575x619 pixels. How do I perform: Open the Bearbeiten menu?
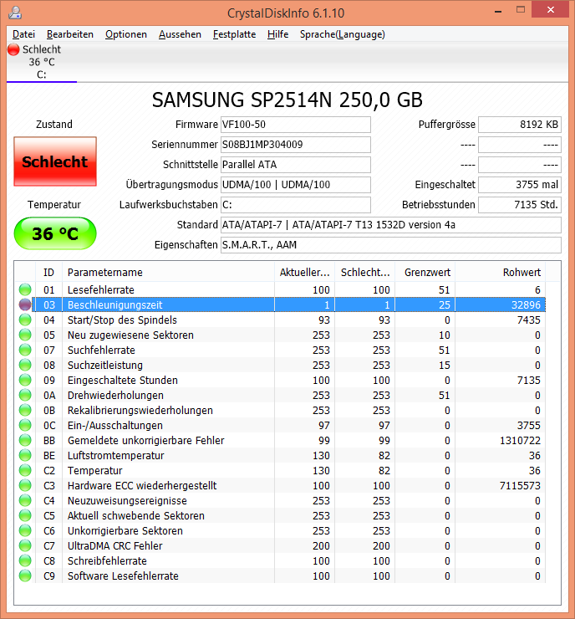(70, 34)
